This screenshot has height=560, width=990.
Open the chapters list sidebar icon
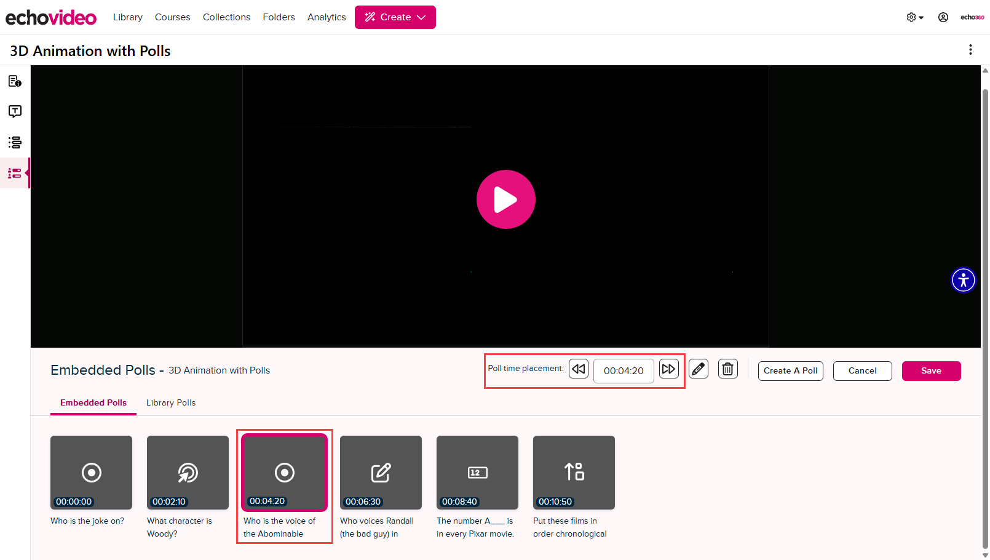click(15, 142)
